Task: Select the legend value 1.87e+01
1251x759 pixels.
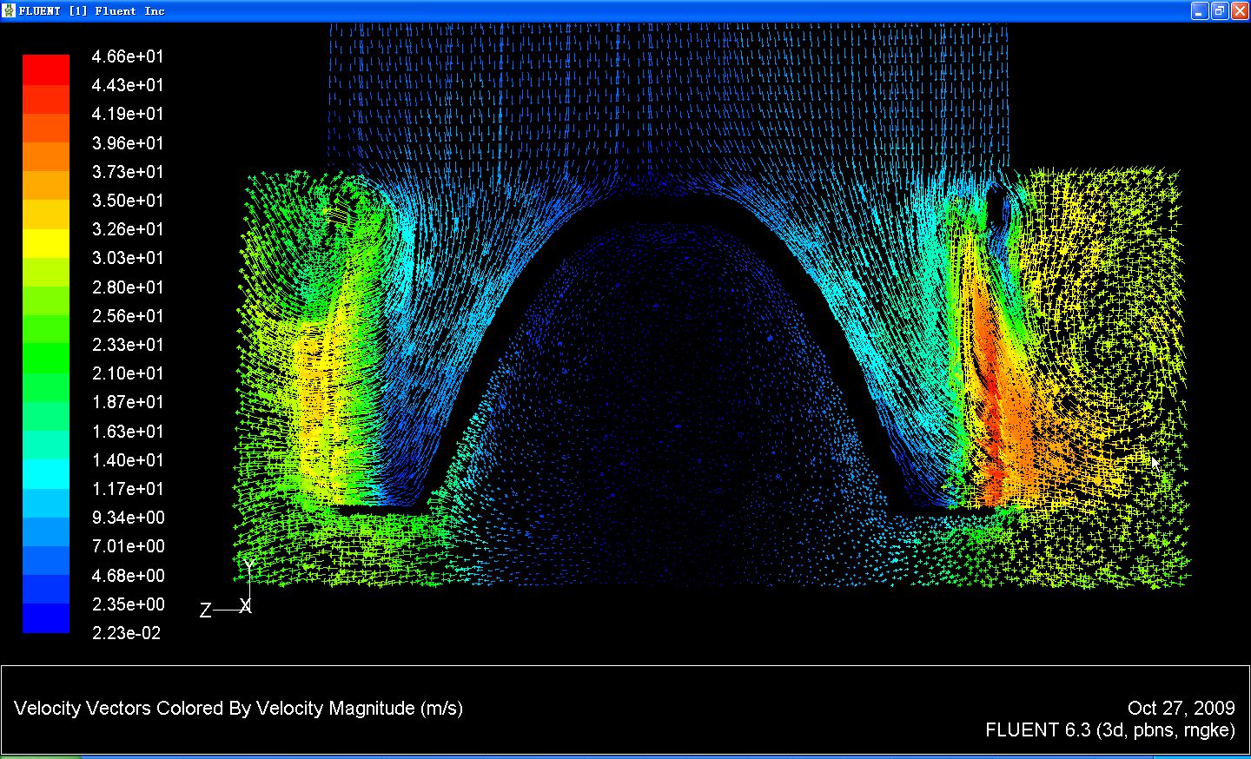Action: click(128, 402)
